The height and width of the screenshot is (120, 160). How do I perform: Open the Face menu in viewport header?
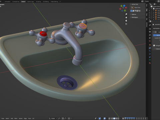[30, 118]
